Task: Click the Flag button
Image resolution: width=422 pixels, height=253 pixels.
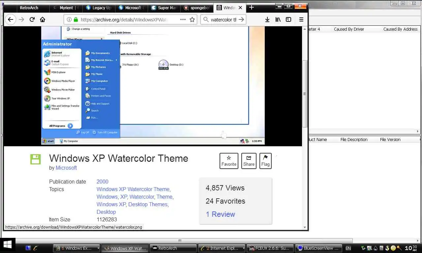Action: [265, 161]
